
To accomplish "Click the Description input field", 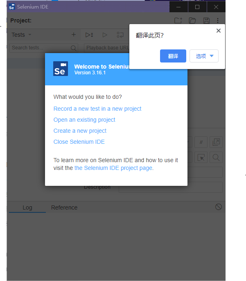I will (x=171, y=187).
